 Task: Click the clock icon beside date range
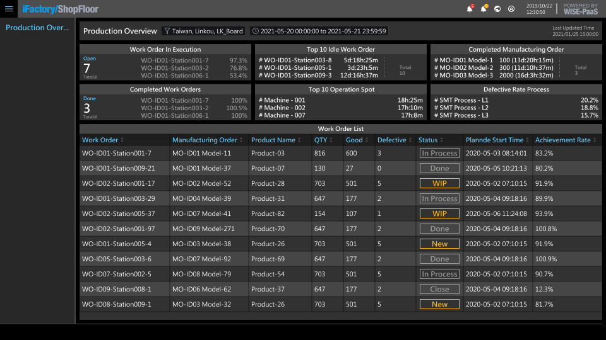coord(255,31)
